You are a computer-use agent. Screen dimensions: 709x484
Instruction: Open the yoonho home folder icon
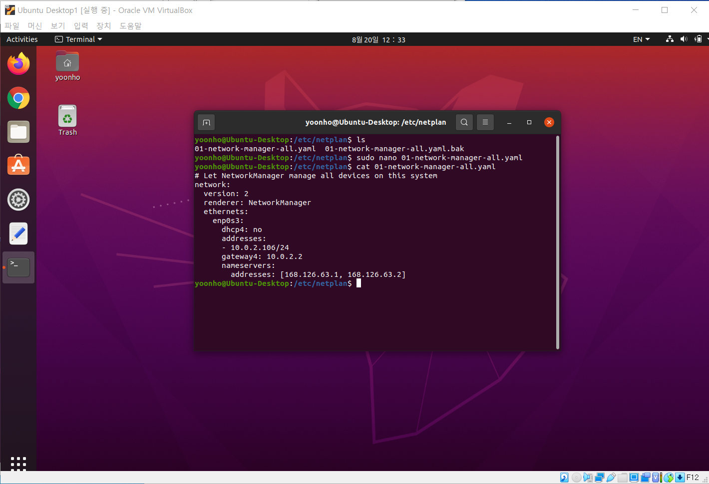coord(67,66)
